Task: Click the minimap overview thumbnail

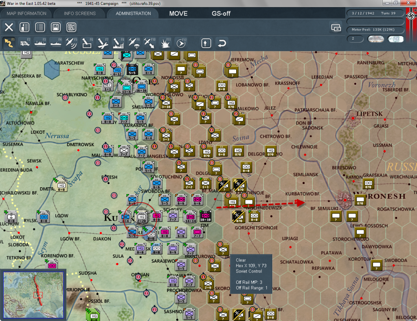Action: tap(33, 295)
